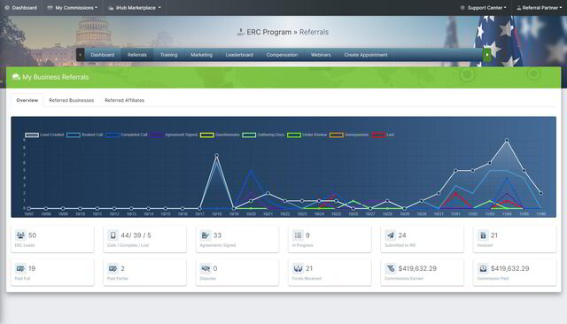Click the 2 Paid Partial value
This screenshot has width=567, height=324.
tap(122, 268)
